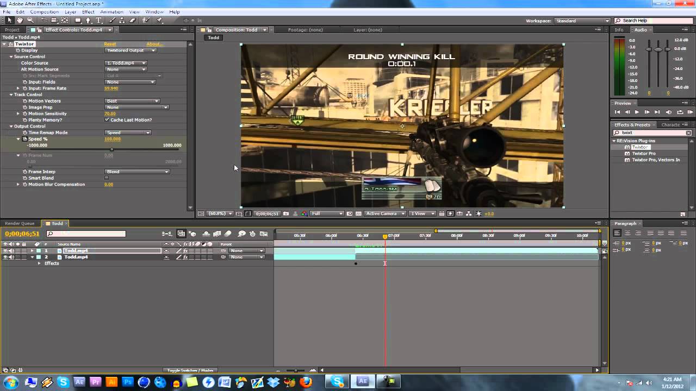Open the graph editor icon
Screen dimensions: 696x391
[264, 234]
